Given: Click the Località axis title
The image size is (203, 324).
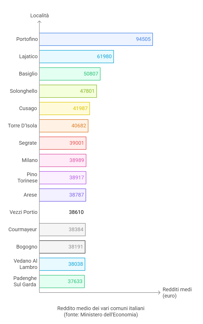Looking at the screenshot, I should [40, 15].
